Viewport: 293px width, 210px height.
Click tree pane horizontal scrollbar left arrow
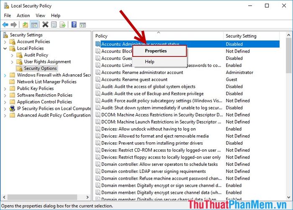pyautogui.click(x=4, y=197)
